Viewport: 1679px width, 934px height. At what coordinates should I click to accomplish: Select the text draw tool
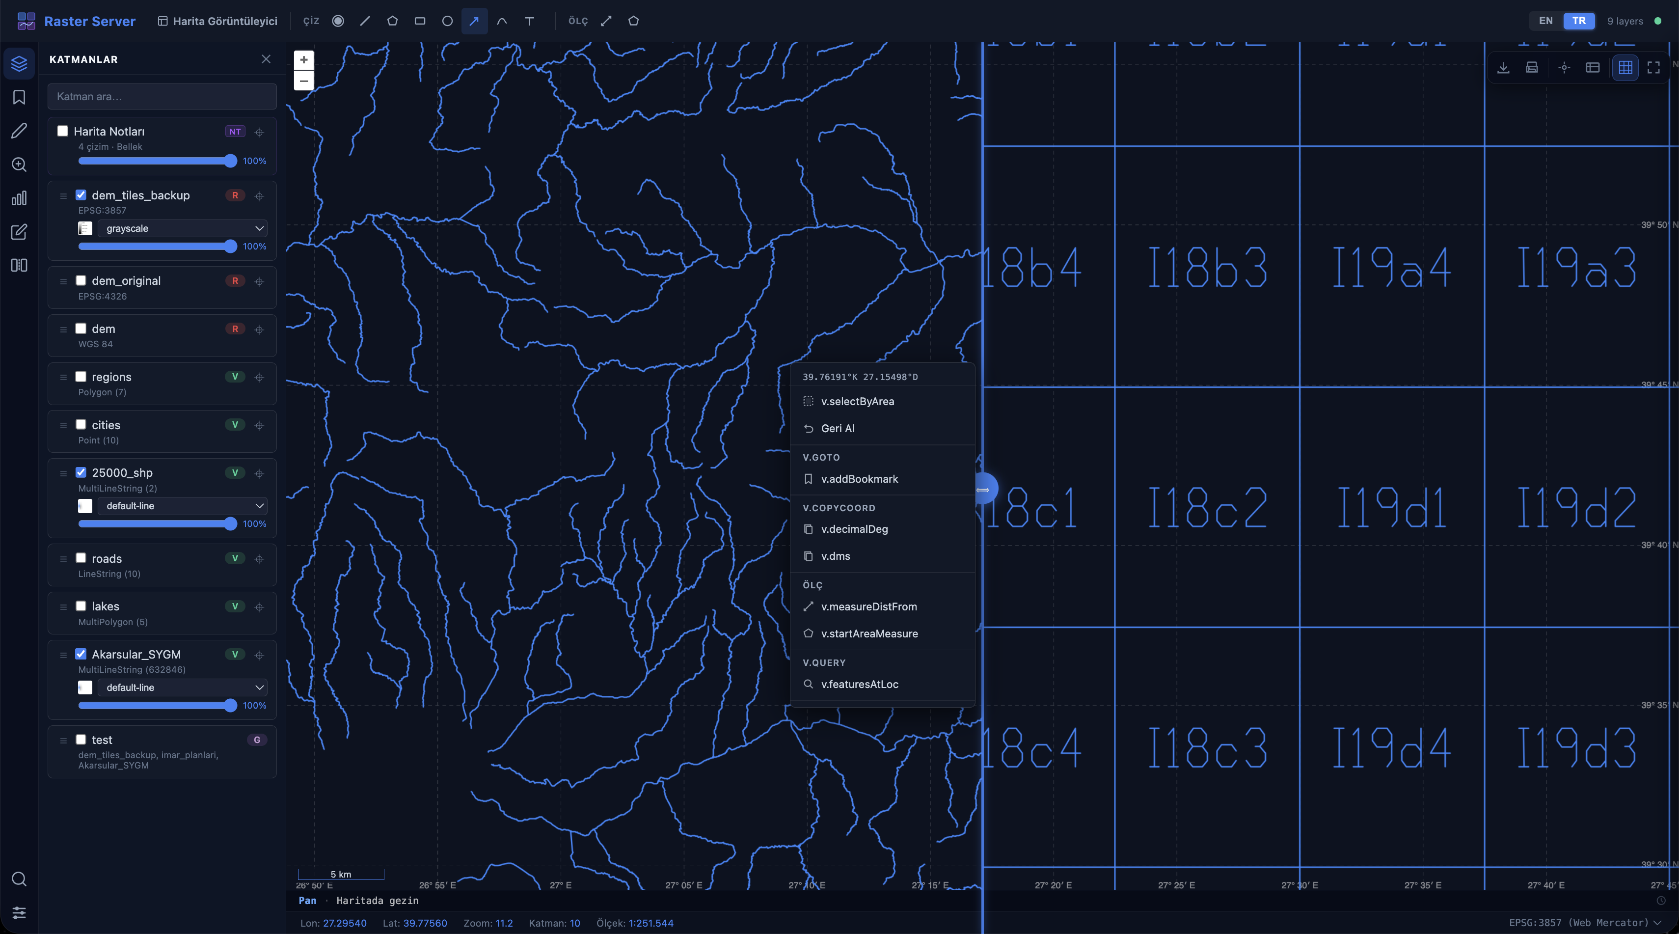(x=529, y=21)
